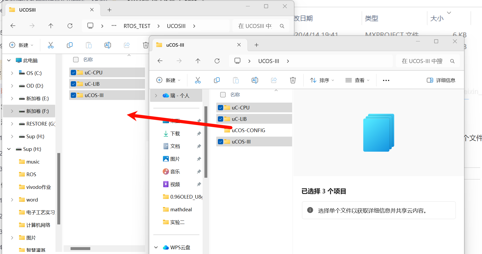Image resolution: width=482 pixels, height=254 pixels.
Task: Click Rename icon in uCOS-III window toolbar
Action: (x=255, y=80)
